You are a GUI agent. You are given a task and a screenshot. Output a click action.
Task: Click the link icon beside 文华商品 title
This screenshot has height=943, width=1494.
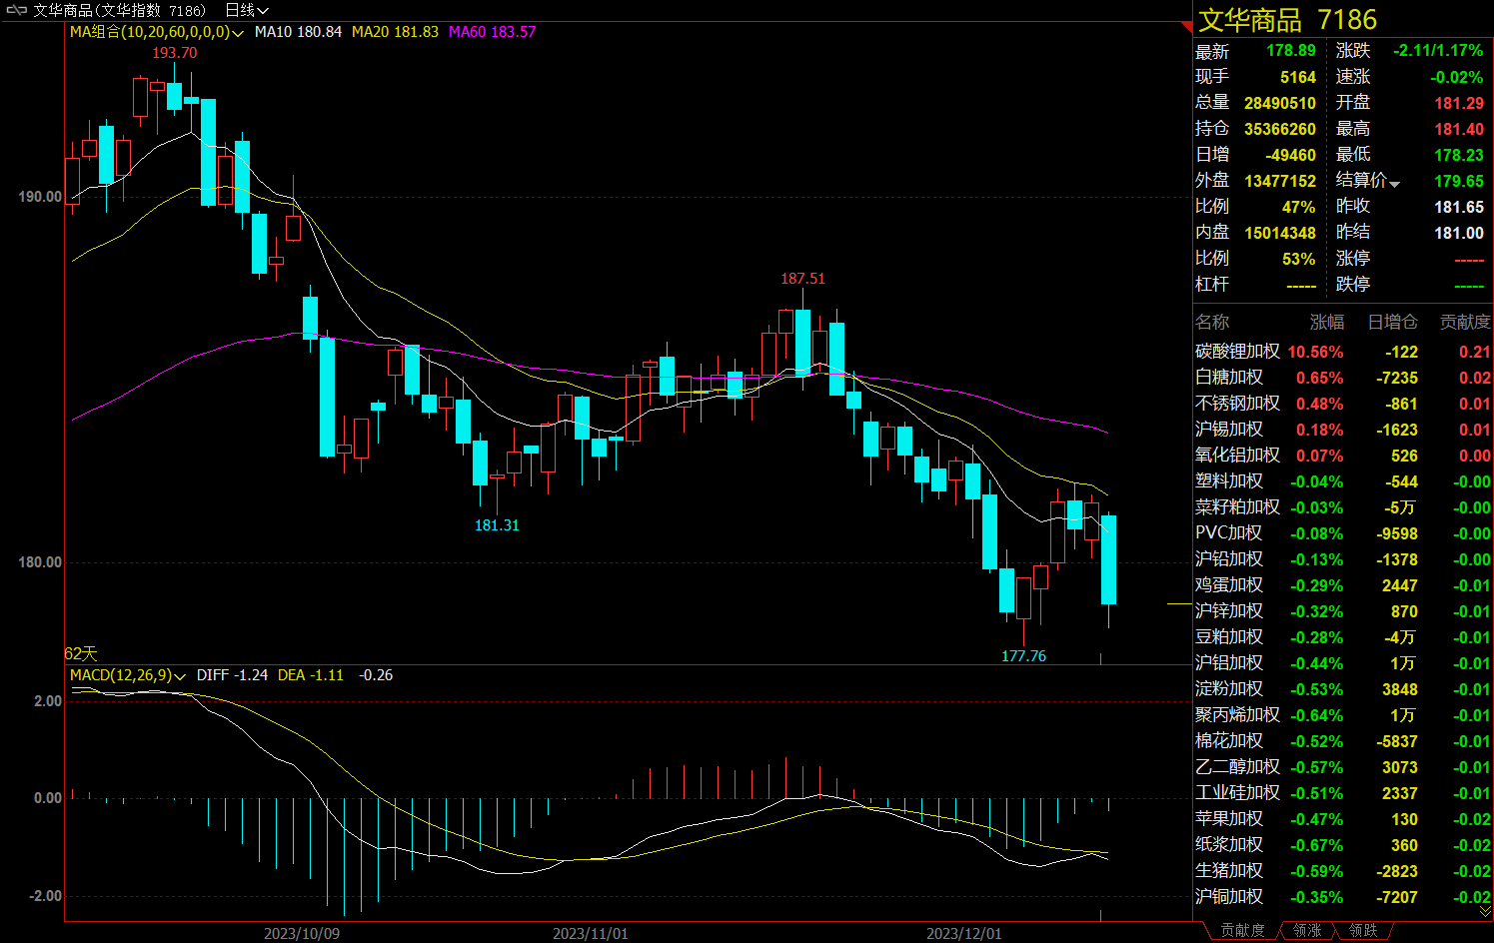(x=17, y=10)
